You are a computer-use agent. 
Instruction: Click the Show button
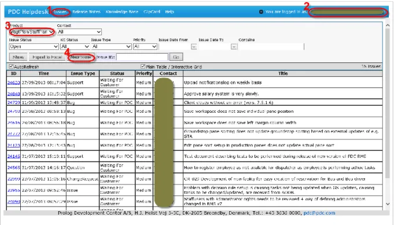[x=18, y=57]
